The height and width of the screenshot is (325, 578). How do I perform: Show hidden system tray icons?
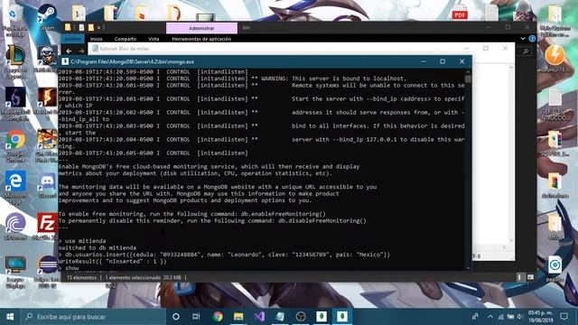[x=489, y=317]
